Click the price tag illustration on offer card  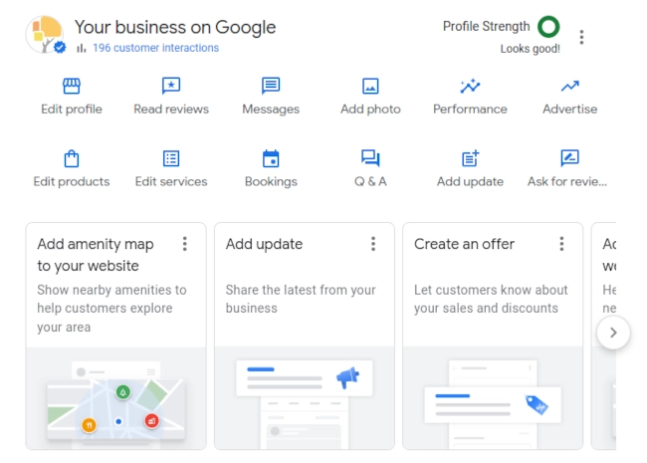click(x=537, y=404)
